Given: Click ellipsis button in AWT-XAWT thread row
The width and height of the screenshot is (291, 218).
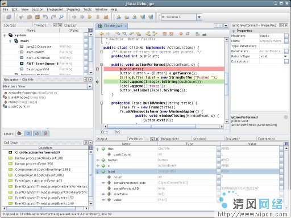Looking at the screenshot, I should coord(86,52).
